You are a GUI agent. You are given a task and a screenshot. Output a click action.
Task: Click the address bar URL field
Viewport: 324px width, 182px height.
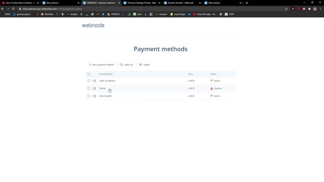click(x=152, y=9)
